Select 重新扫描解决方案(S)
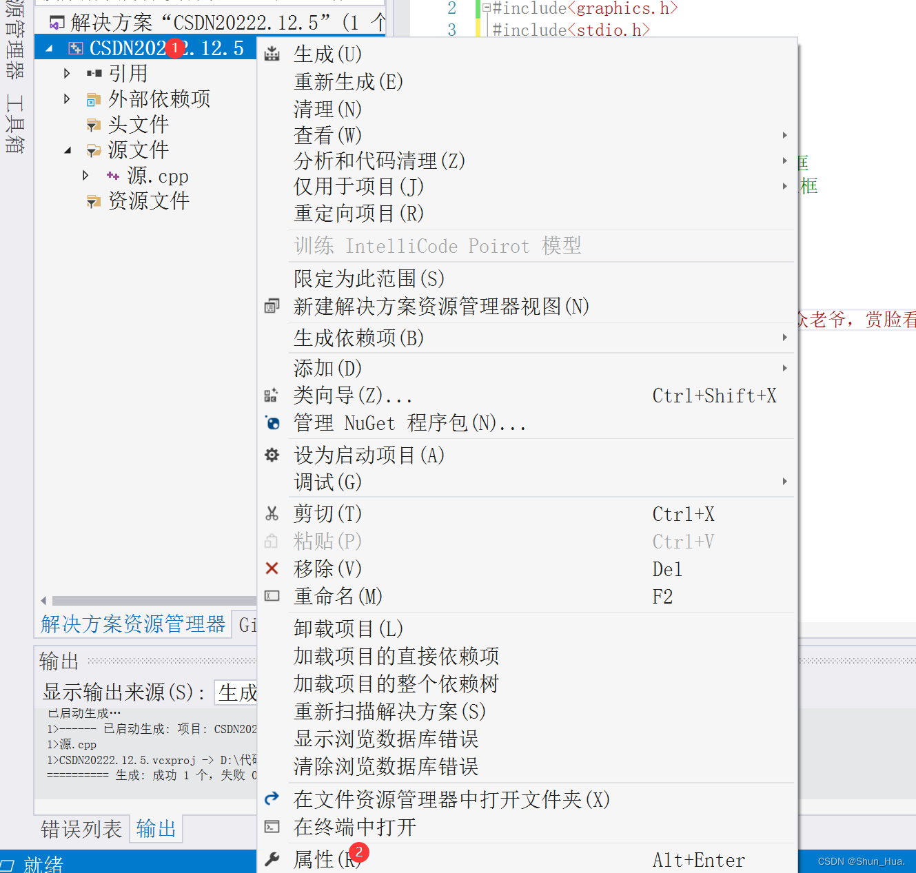916x873 pixels. tap(389, 711)
